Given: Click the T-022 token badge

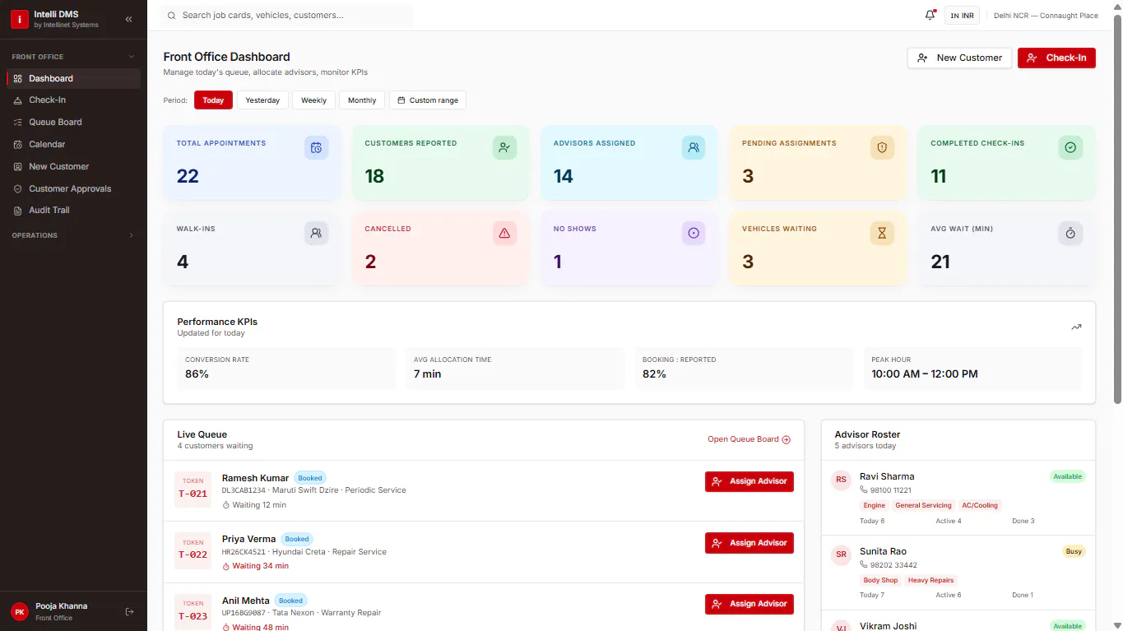Looking at the screenshot, I should pos(193,550).
